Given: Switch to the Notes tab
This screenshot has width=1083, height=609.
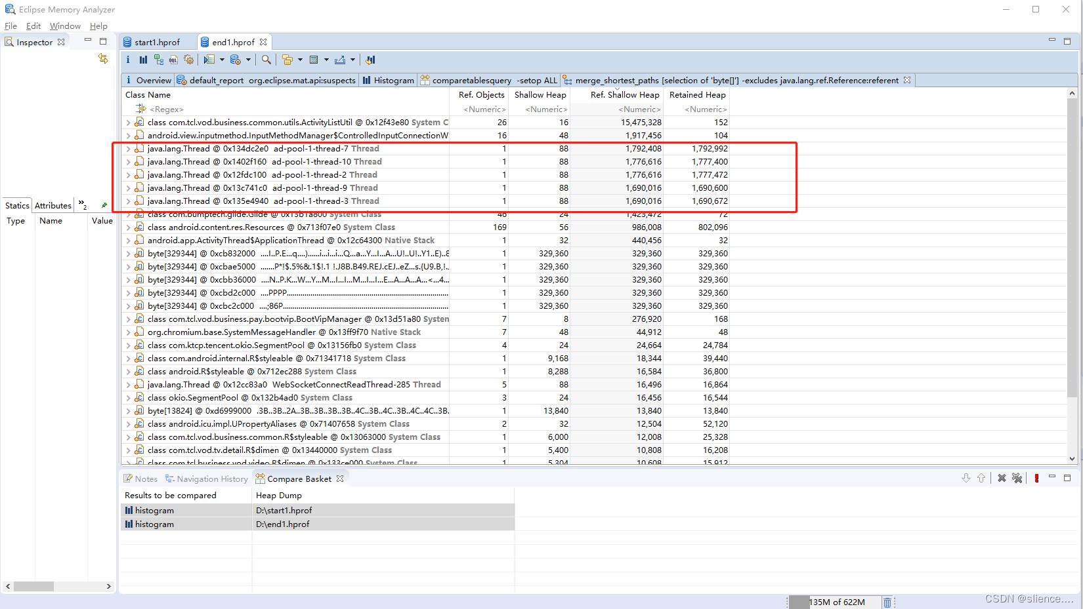Looking at the screenshot, I should 140,479.
